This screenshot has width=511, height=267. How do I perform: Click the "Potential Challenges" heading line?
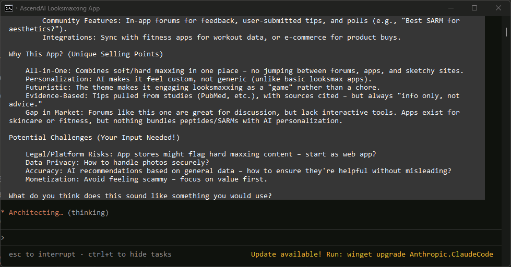pos(94,138)
